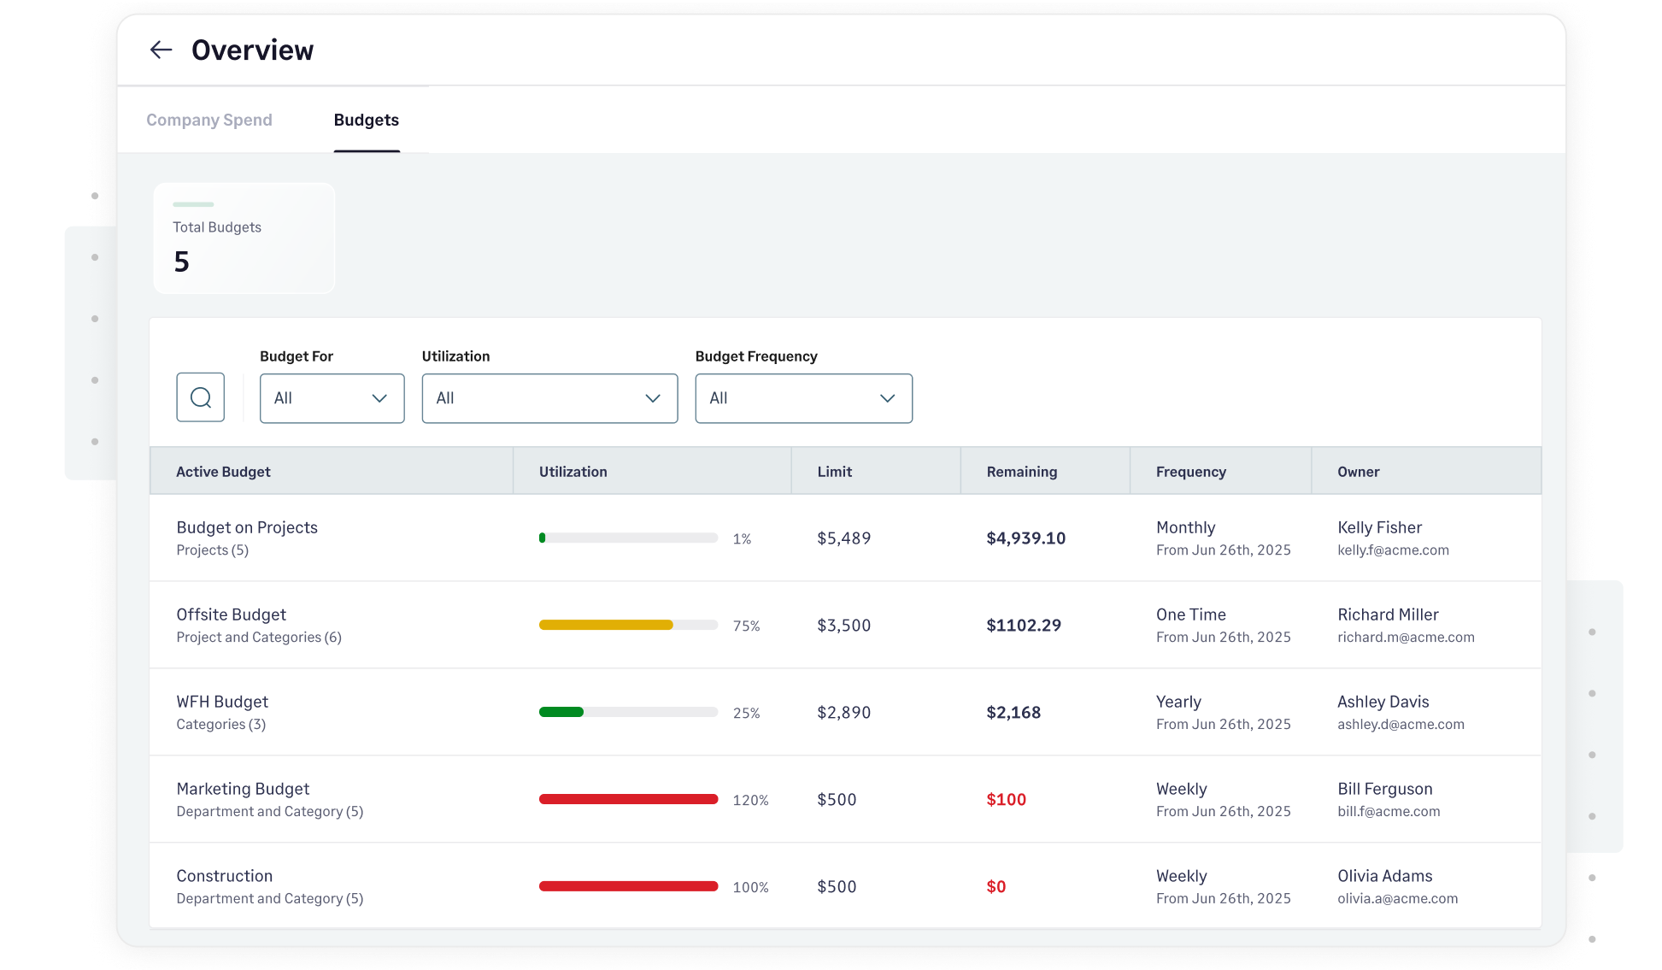Click the Marketing Budget utilization bar

(x=628, y=799)
